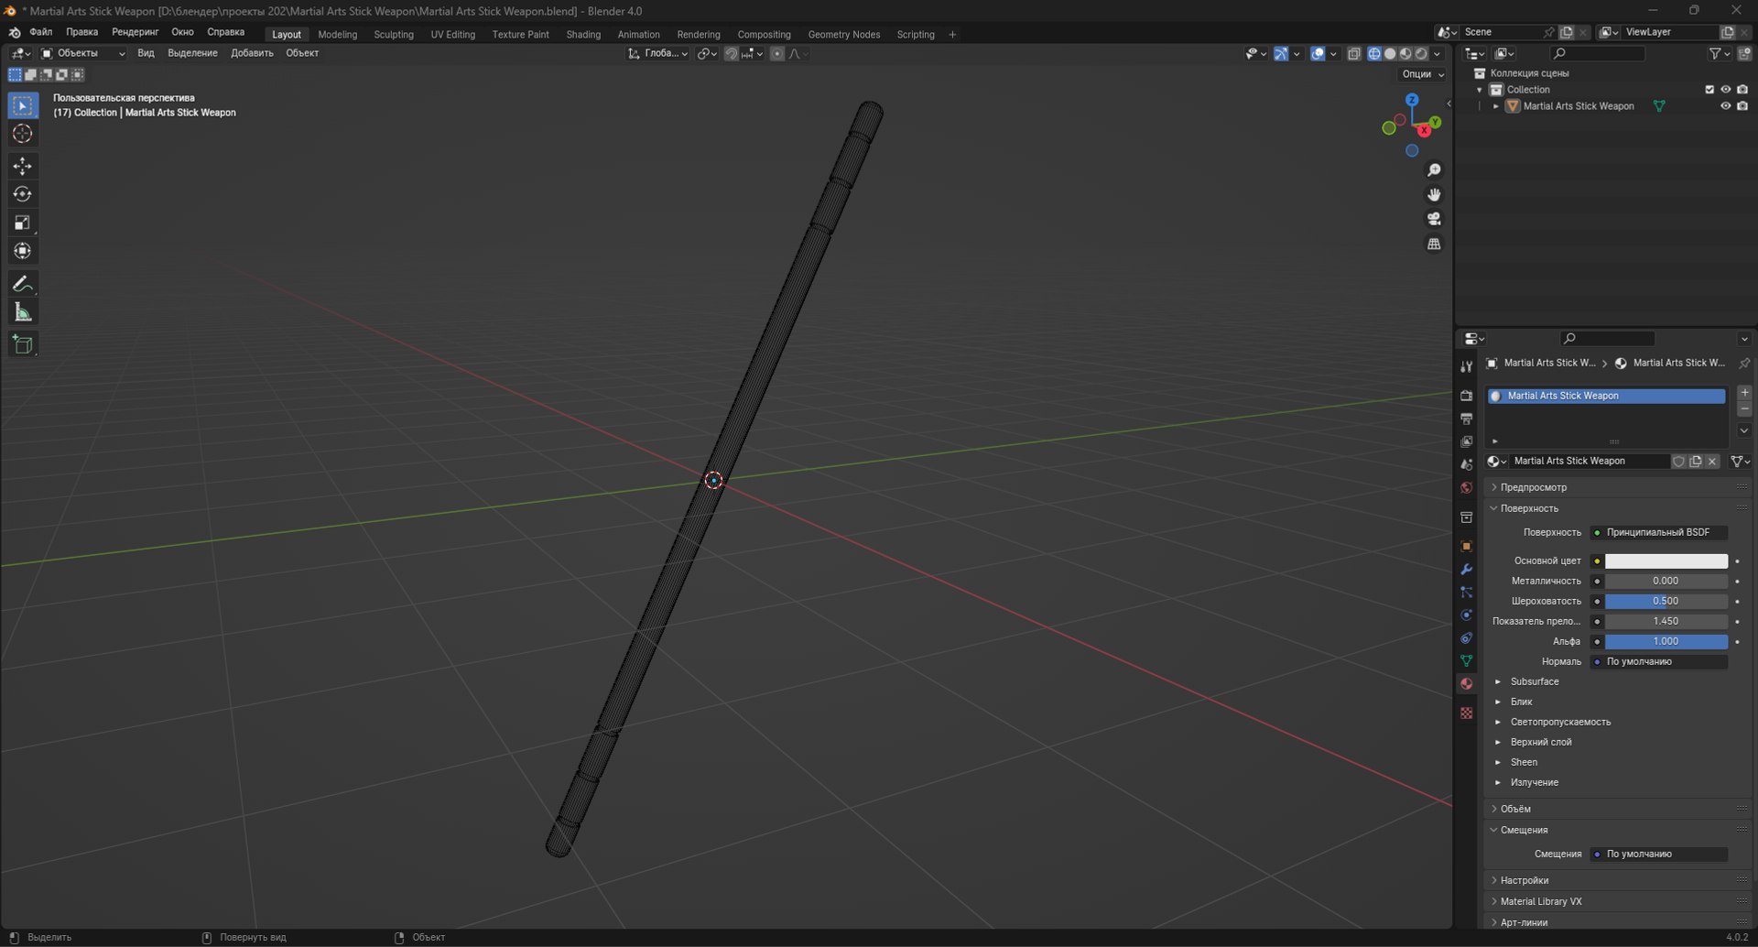Add a new material slot with plus

[1744, 392]
